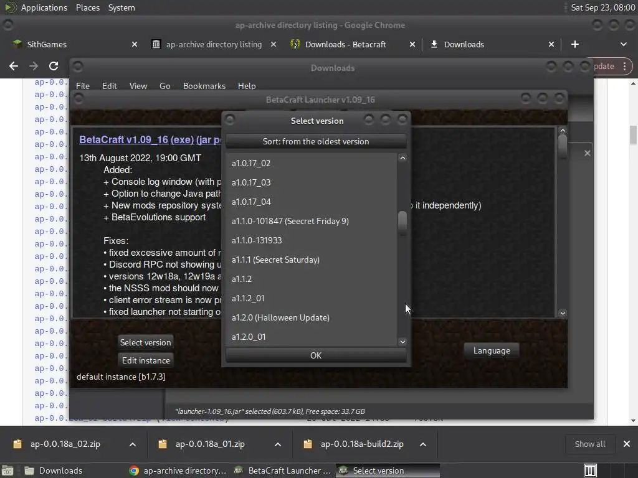Close the Downloads - Betacraft tab

pyautogui.click(x=412, y=44)
